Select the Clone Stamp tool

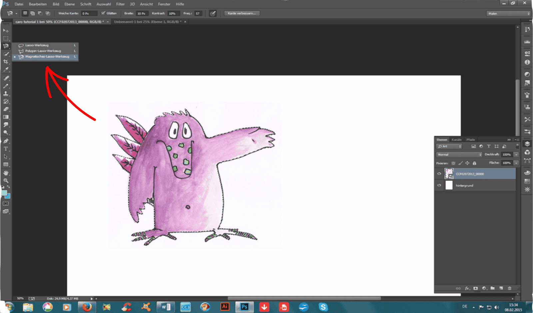(6, 94)
